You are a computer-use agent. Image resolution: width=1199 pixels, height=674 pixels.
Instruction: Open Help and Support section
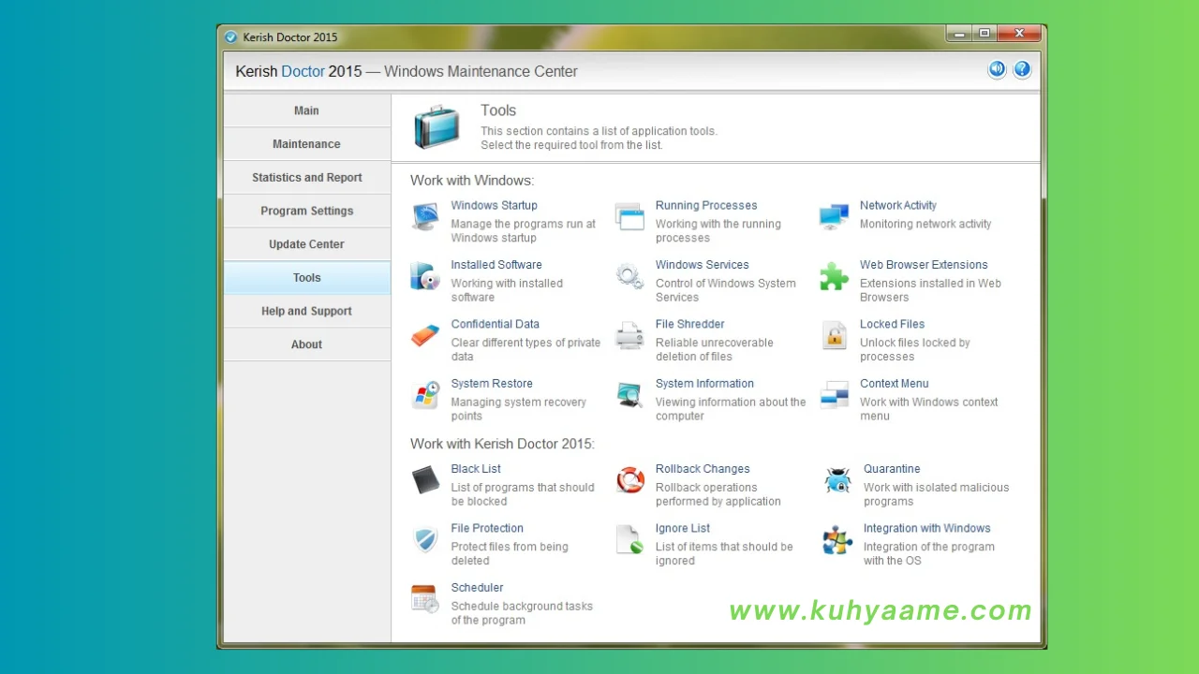tap(306, 311)
